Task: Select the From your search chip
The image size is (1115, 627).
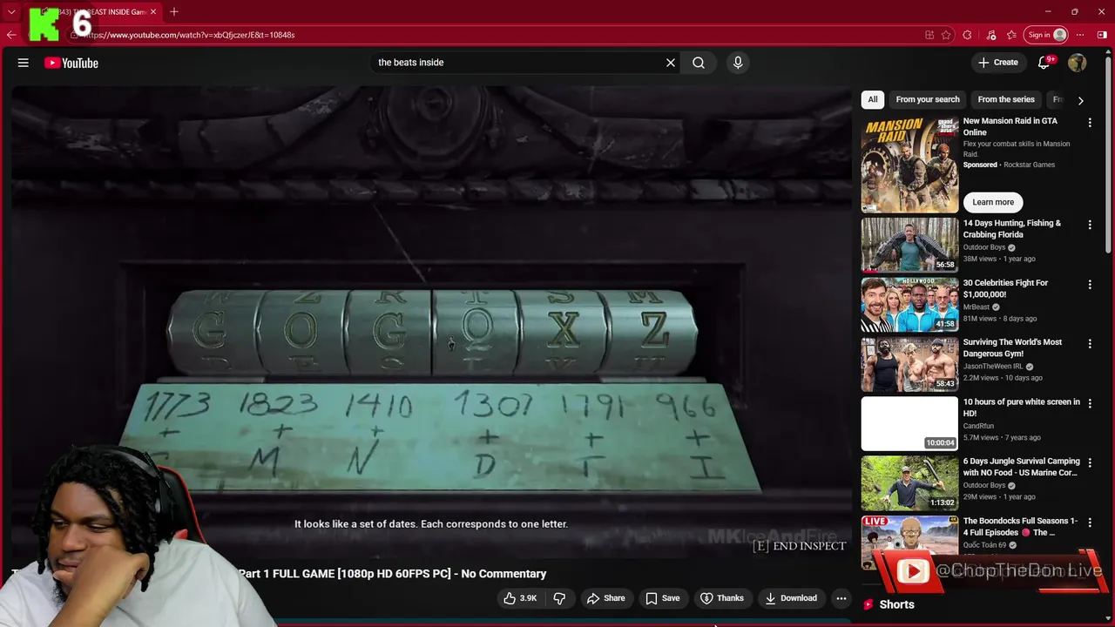Action: (x=928, y=99)
